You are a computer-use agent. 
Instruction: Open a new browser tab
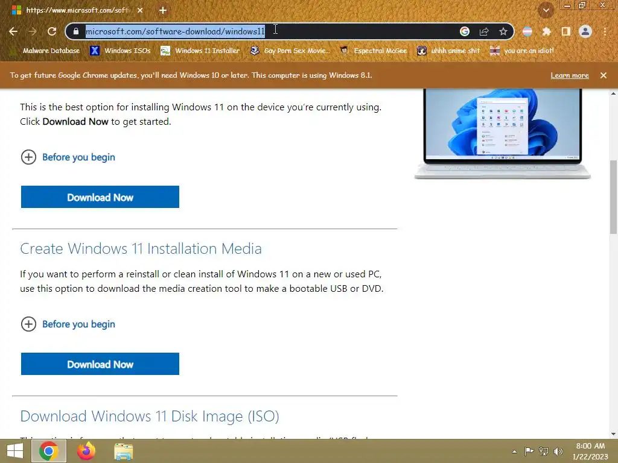[x=163, y=10]
